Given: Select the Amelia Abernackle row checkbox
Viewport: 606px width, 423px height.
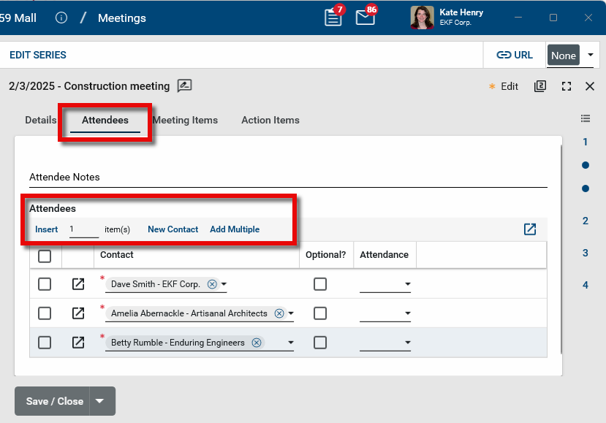Looking at the screenshot, I should 45,313.
